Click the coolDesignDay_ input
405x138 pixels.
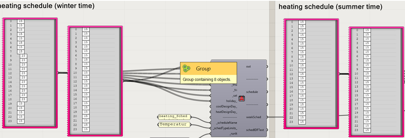226,106
